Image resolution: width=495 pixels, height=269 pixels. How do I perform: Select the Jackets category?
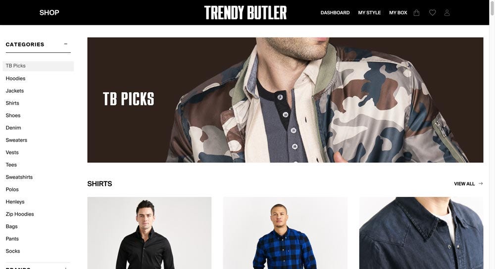pos(14,91)
